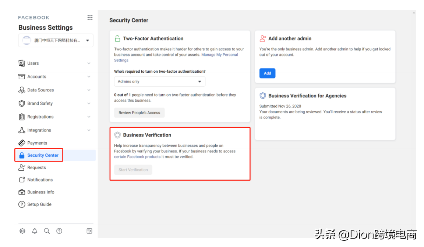
Task: Click the Payments pen icon
Action: pyautogui.click(x=22, y=143)
